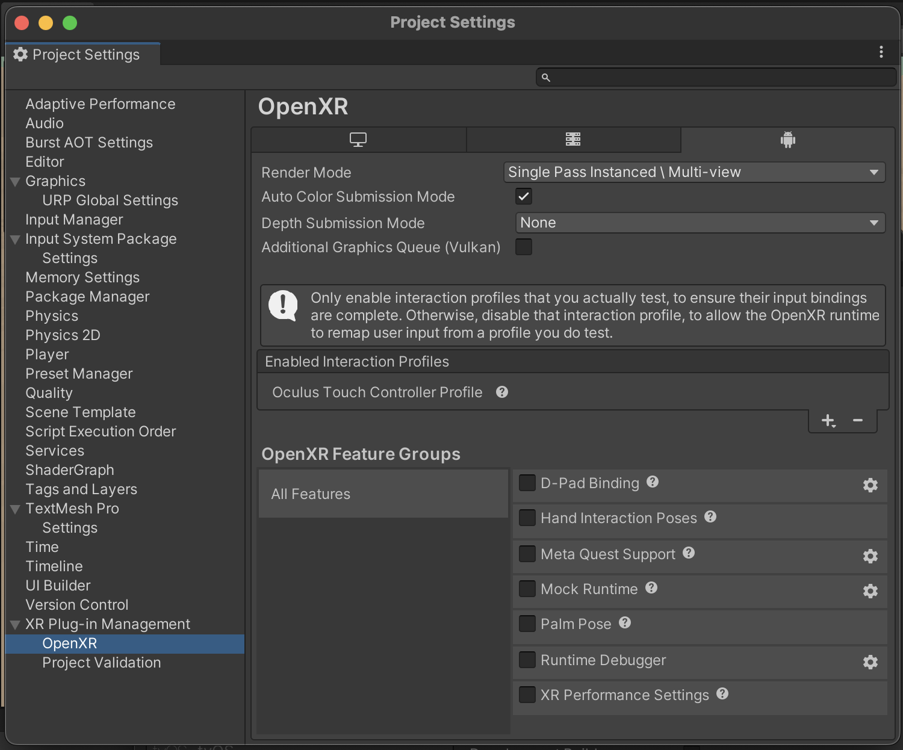Open Audio settings
Image resolution: width=903 pixels, height=750 pixels.
(45, 123)
